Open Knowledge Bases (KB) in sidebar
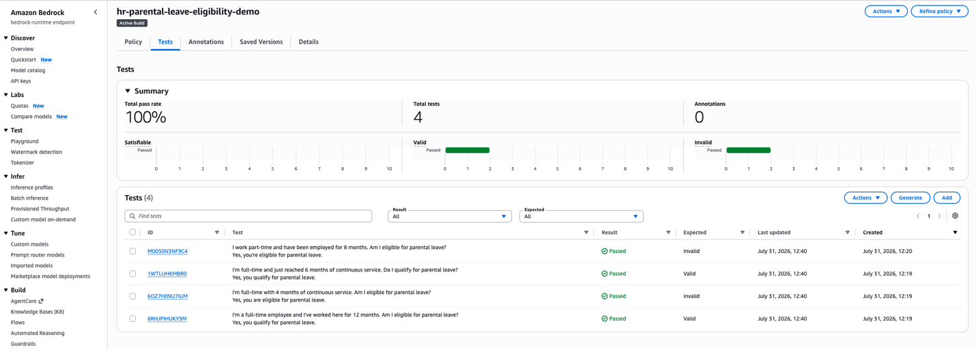The height and width of the screenshot is (352, 976). (38, 312)
